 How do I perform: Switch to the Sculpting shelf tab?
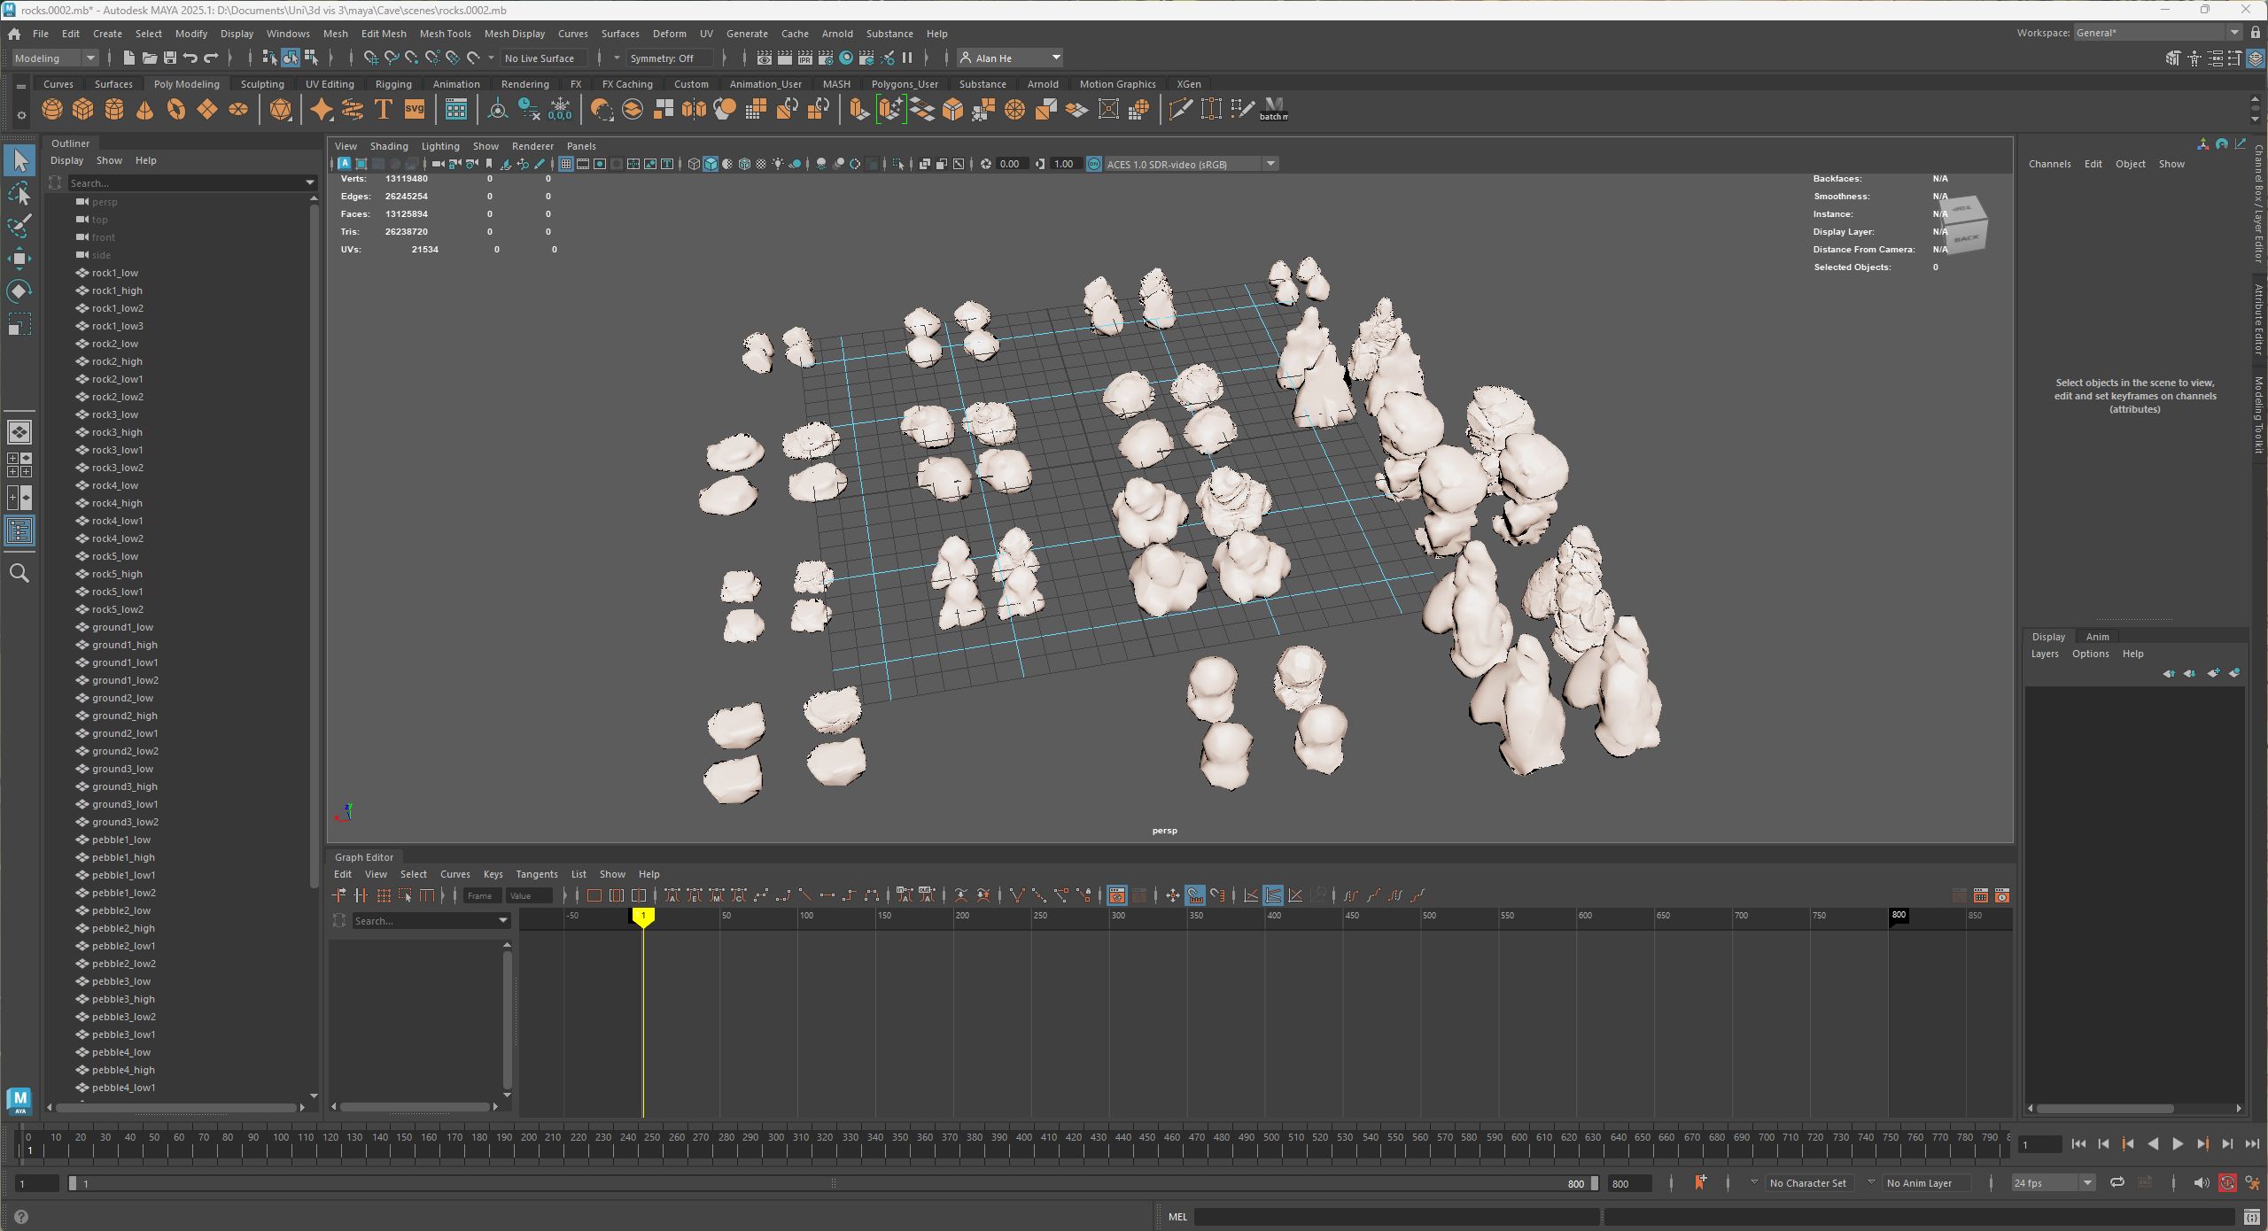(262, 84)
